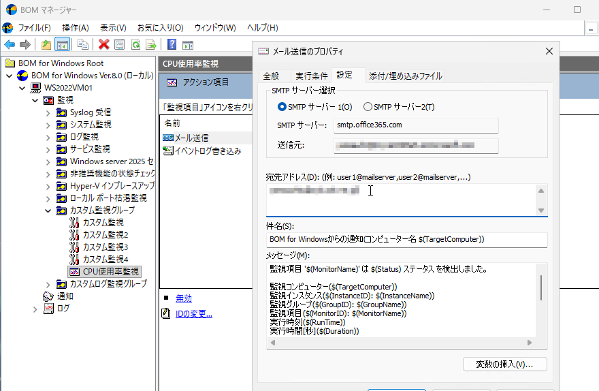The height and width of the screenshot is (391, 599).
Task: Collapse the BOM for Windows Ver.8.0 node
Action: pos(10,76)
